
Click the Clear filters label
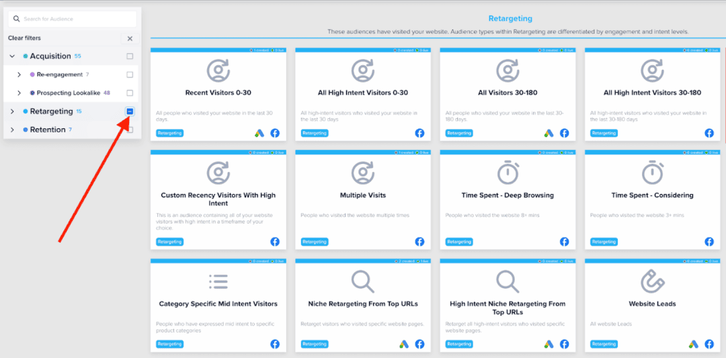coord(25,38)
